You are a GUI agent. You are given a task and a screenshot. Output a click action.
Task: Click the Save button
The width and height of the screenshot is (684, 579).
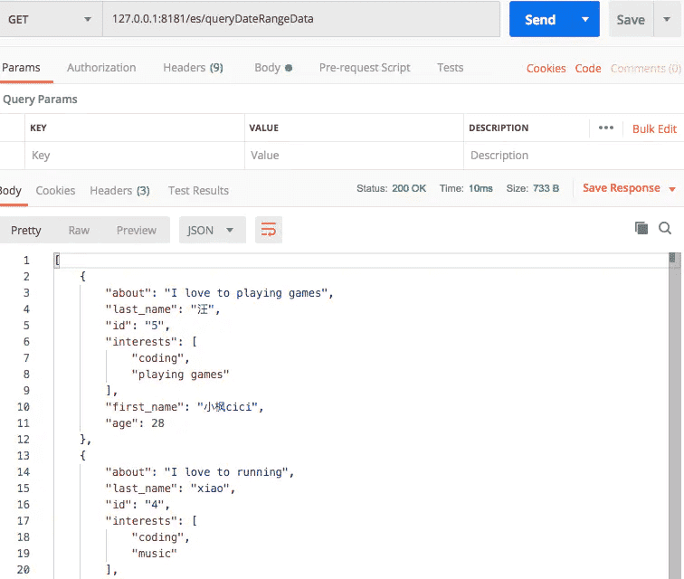click(x=631, y=19)
